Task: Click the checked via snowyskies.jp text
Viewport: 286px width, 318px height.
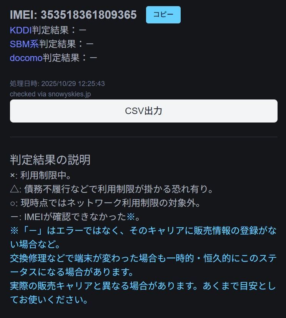Action: coord(50,94)
